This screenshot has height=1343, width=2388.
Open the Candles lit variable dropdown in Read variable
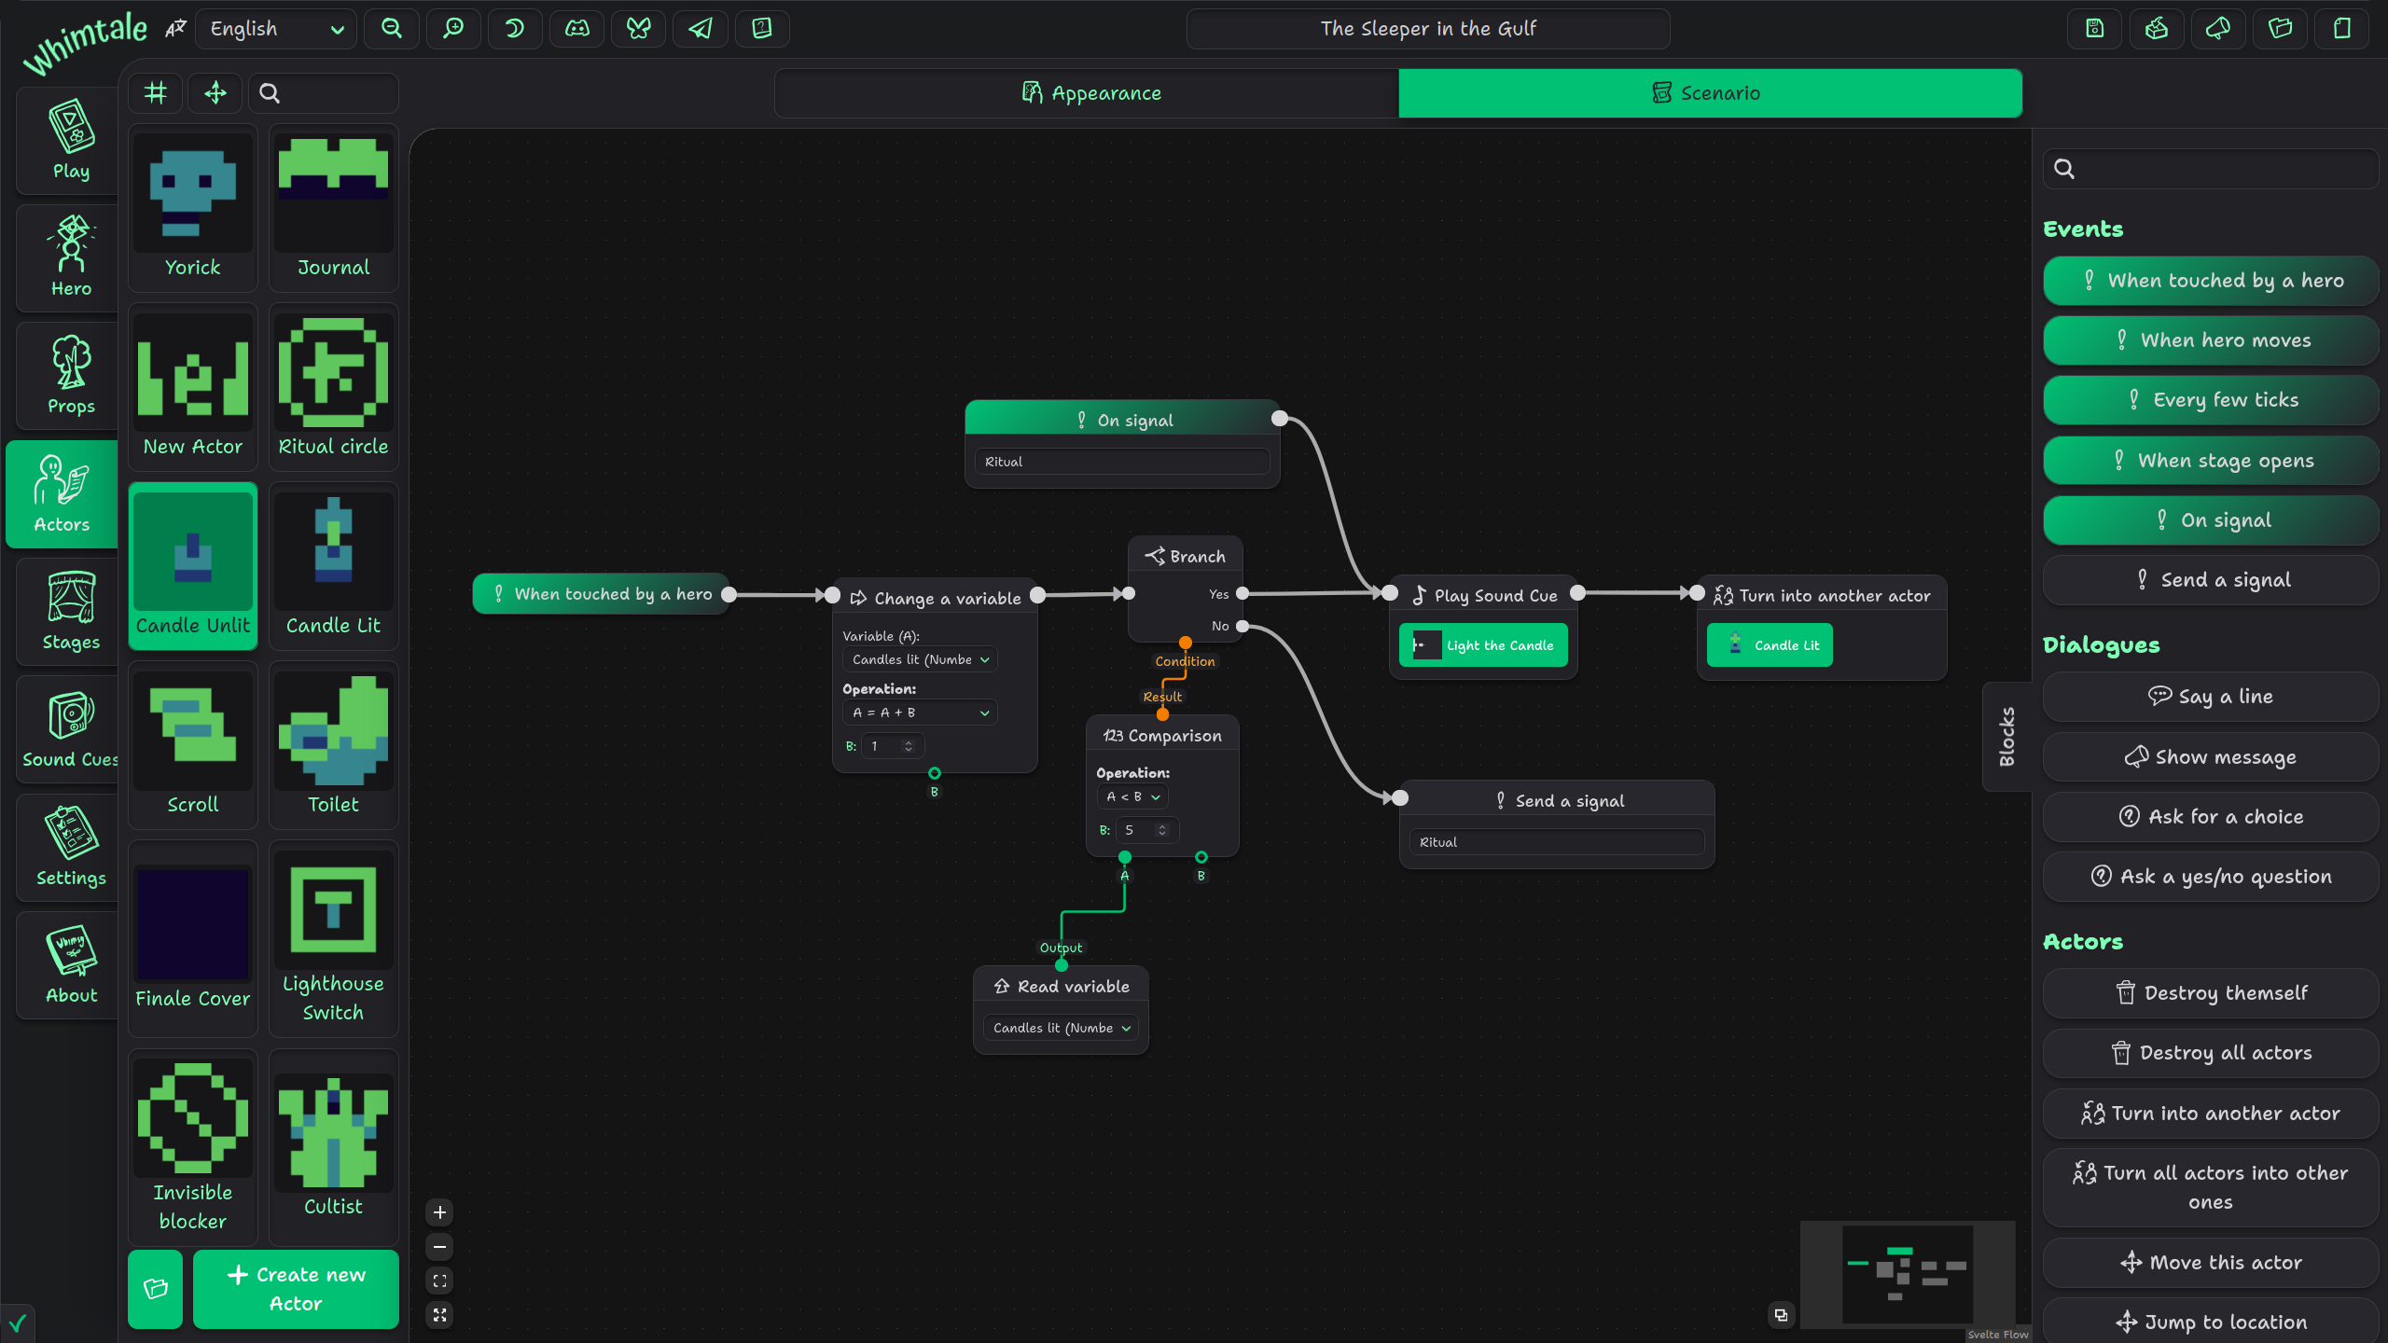(x=1060, y=1027)
